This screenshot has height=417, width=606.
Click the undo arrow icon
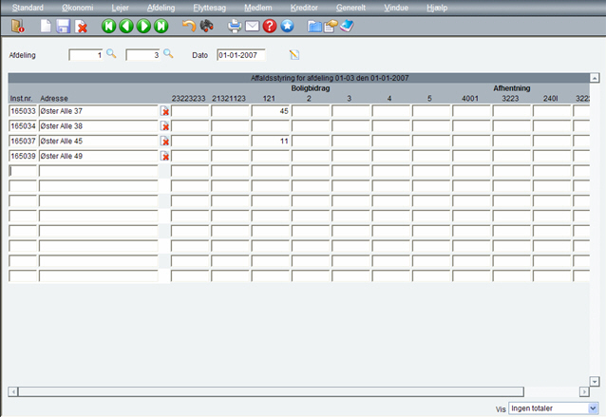188,27
